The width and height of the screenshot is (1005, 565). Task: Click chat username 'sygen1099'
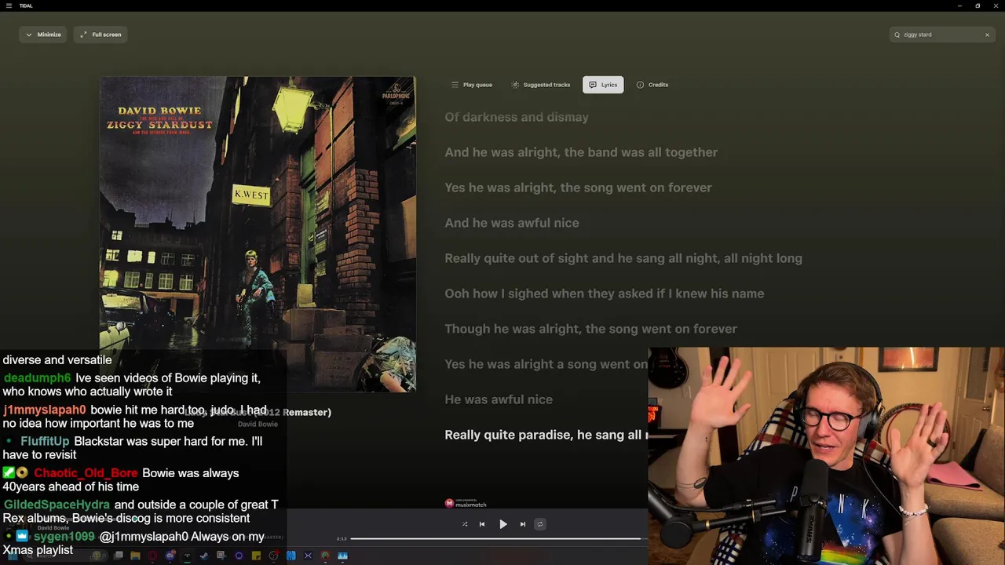[x=64, y=537]
